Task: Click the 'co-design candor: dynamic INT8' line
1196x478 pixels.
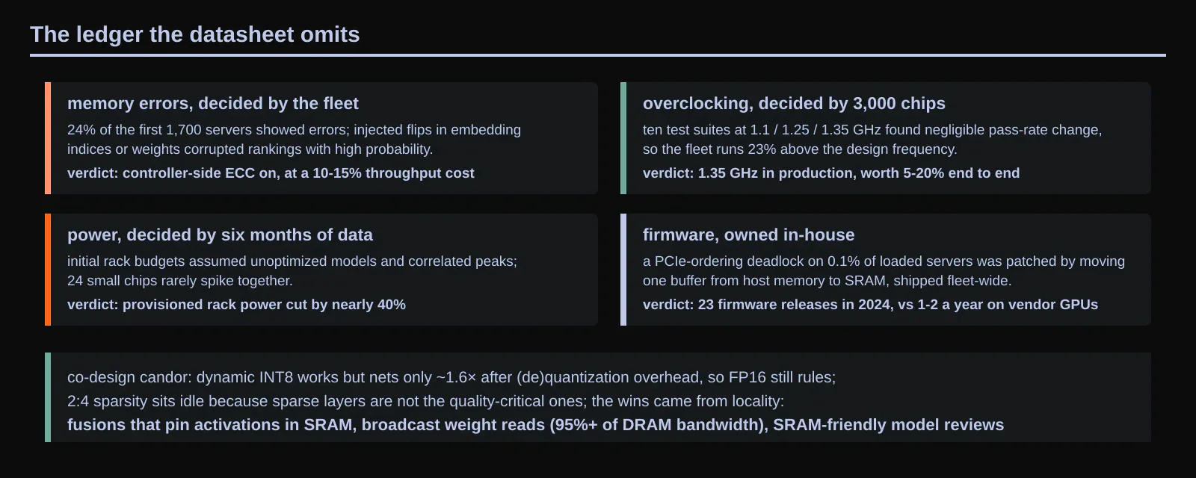Action: click(451, 377)
